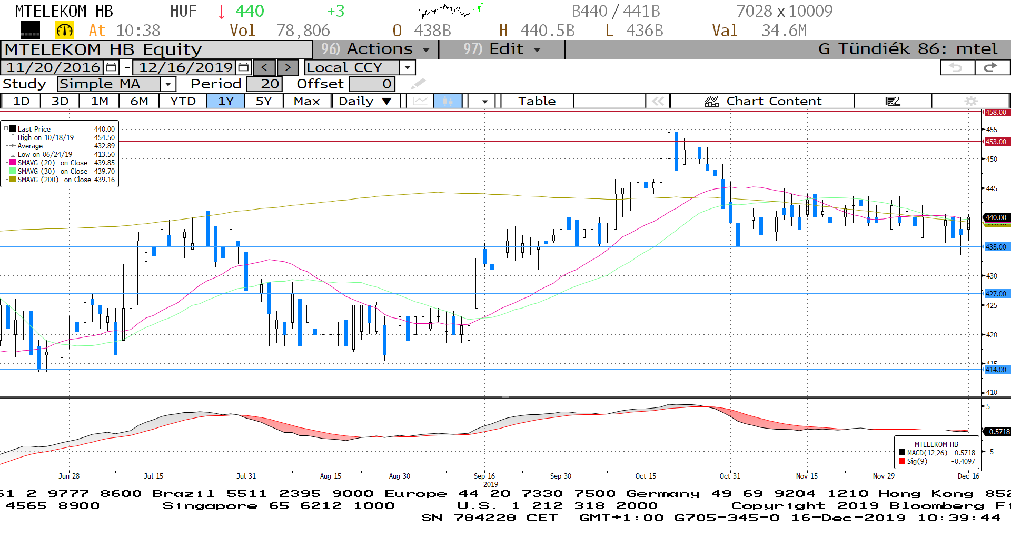Click the 'Average' legend row
This screenshot has height=547, width=1011.
click(62, 146)
